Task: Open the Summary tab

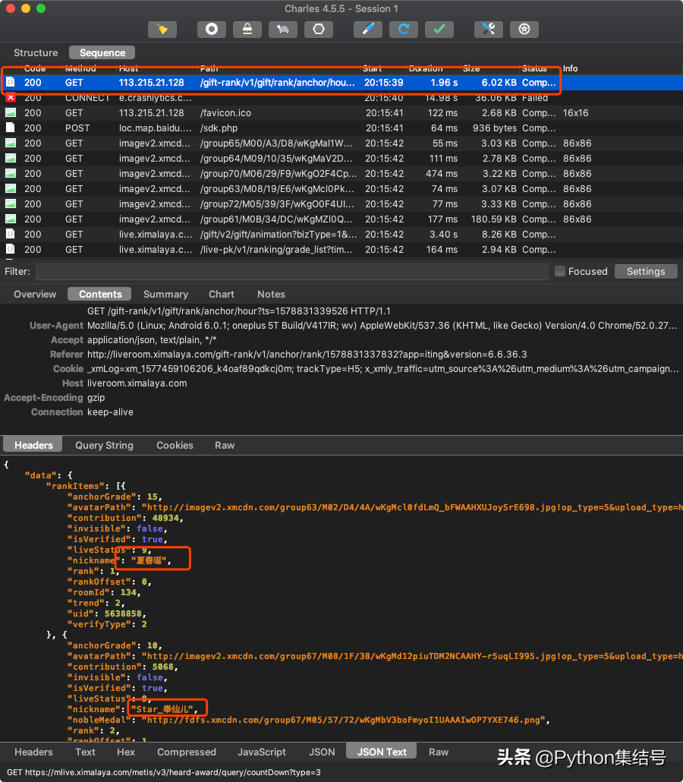Action: pos(165,294)
